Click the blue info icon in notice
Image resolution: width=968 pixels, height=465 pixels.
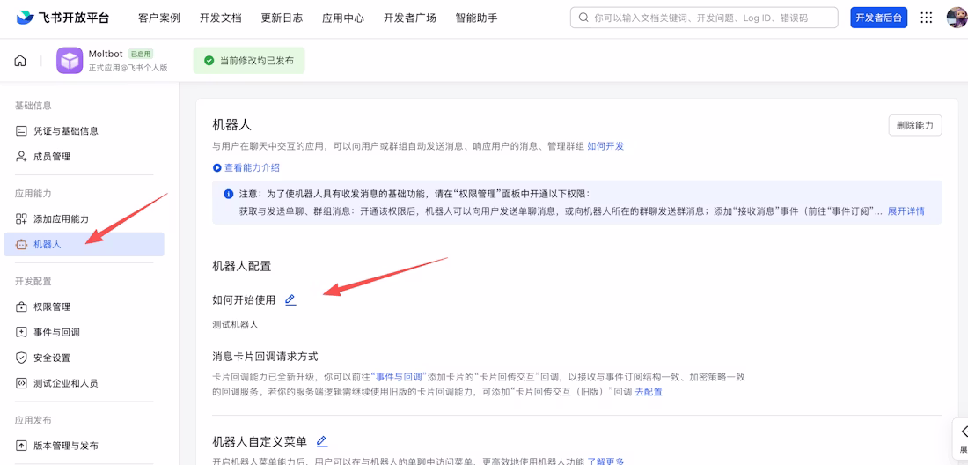click(x=229, y=193)
